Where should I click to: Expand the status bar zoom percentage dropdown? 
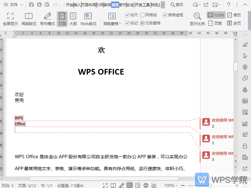coord(177,185)
